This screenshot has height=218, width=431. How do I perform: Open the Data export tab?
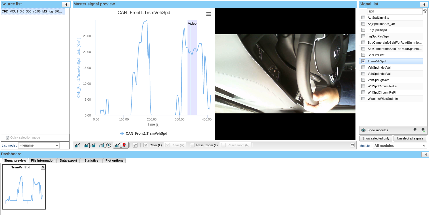click(68, 160)
